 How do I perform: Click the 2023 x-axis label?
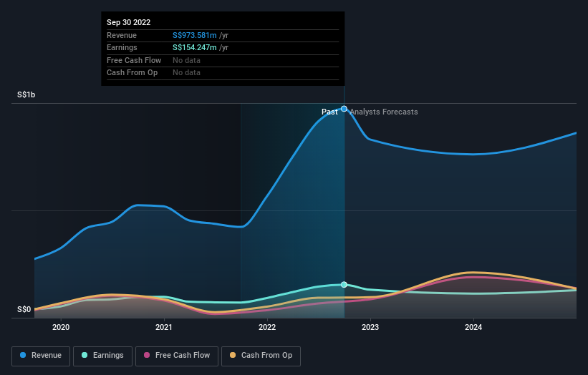370,327
